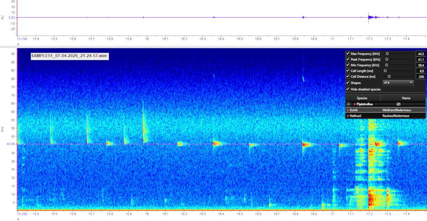Click the Max Frequency slider handle

[387, 54]
